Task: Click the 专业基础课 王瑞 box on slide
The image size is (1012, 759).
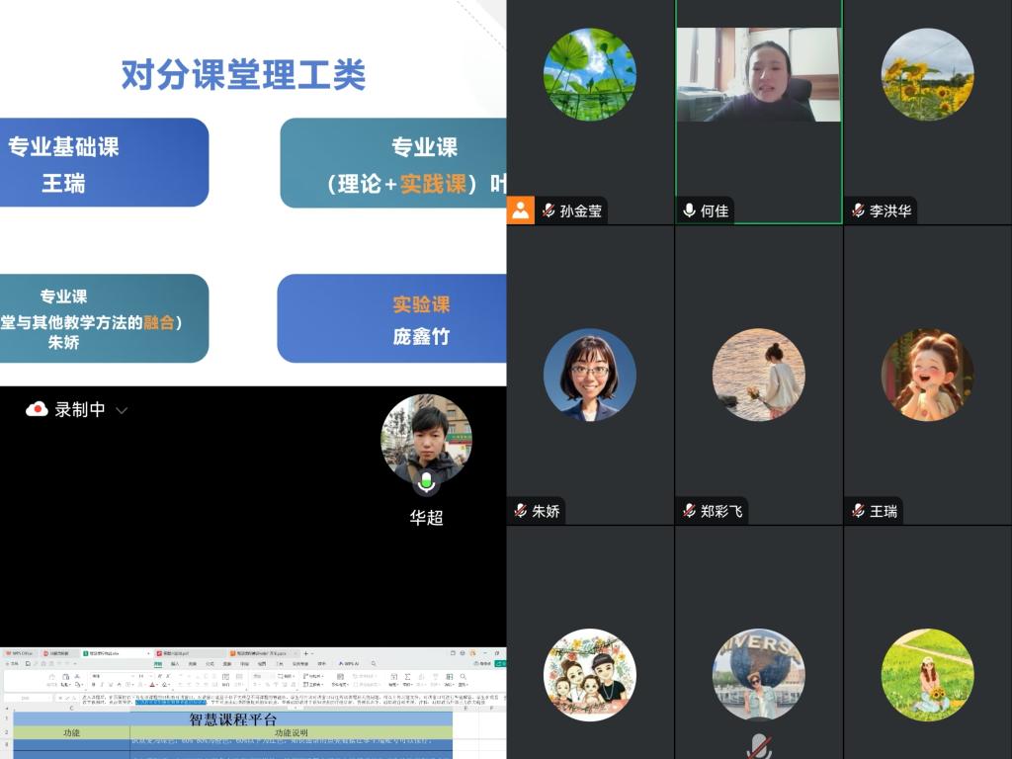Action: [103, 163]
